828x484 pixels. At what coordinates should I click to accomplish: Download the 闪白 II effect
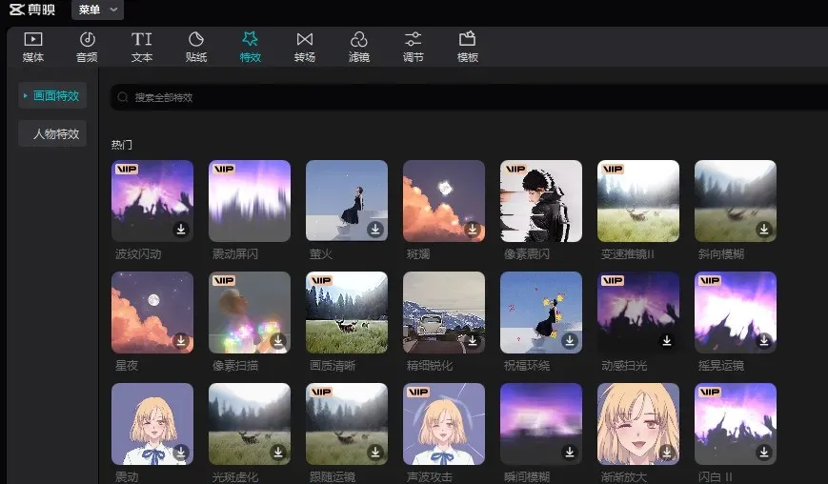click(764, 453)
